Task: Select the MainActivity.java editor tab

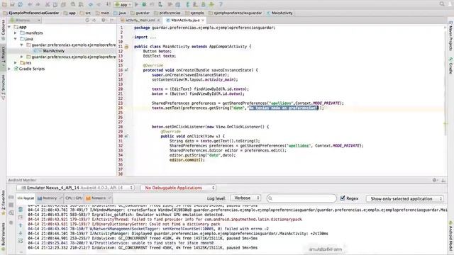Action: click(184, 21)
